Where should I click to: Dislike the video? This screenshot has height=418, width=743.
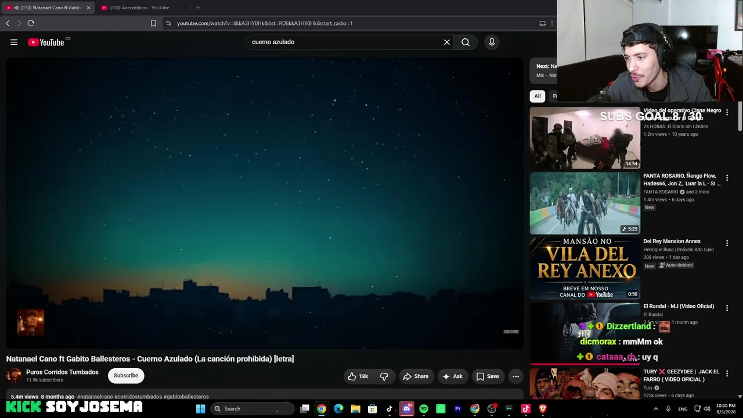click(x=384, y=376)
